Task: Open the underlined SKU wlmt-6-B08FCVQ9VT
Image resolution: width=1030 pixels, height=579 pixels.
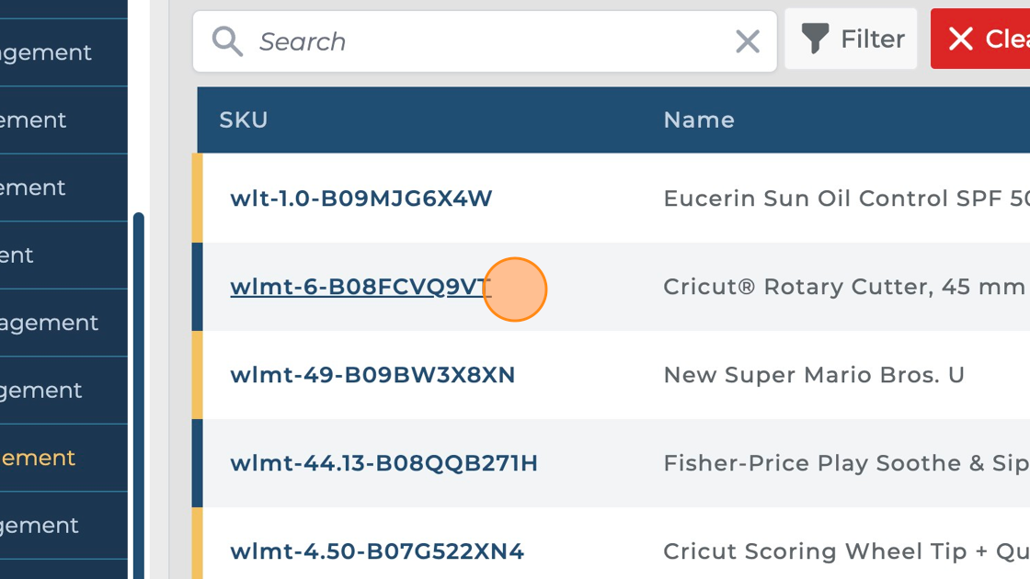Action: coord(360,287)
